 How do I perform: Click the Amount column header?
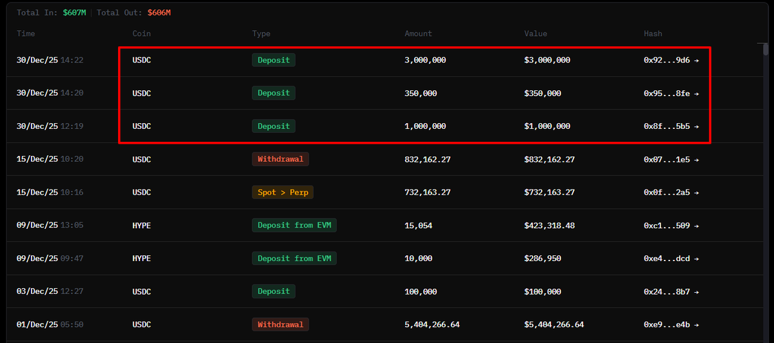[418, 34]
